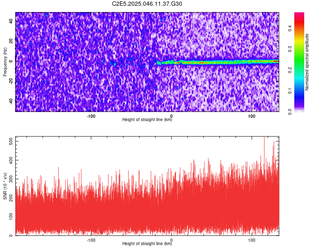The width and height of the screenshot is (310, 248).
Task: Click the 0.4 tick on the colorbar
Action: point(290,28)
